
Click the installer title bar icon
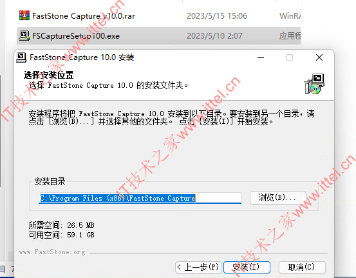(21, 57)
